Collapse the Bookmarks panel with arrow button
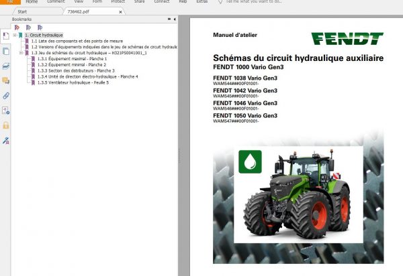403x276 pixels. [175, 19]
